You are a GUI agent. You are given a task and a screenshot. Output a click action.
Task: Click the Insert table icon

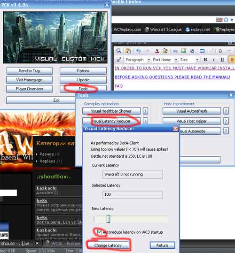pyautogui.click(x=202, y=51)
